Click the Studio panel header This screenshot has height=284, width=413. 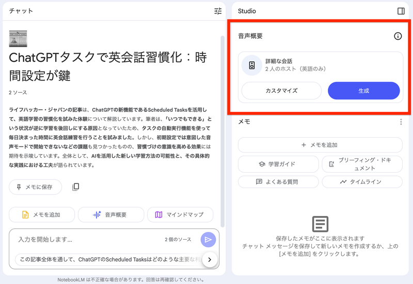pos(247,11)
